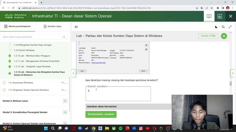This screenshot has height=132, width=236.
Task: Open Xbox app from the taskbar
Action: (114, 128)
